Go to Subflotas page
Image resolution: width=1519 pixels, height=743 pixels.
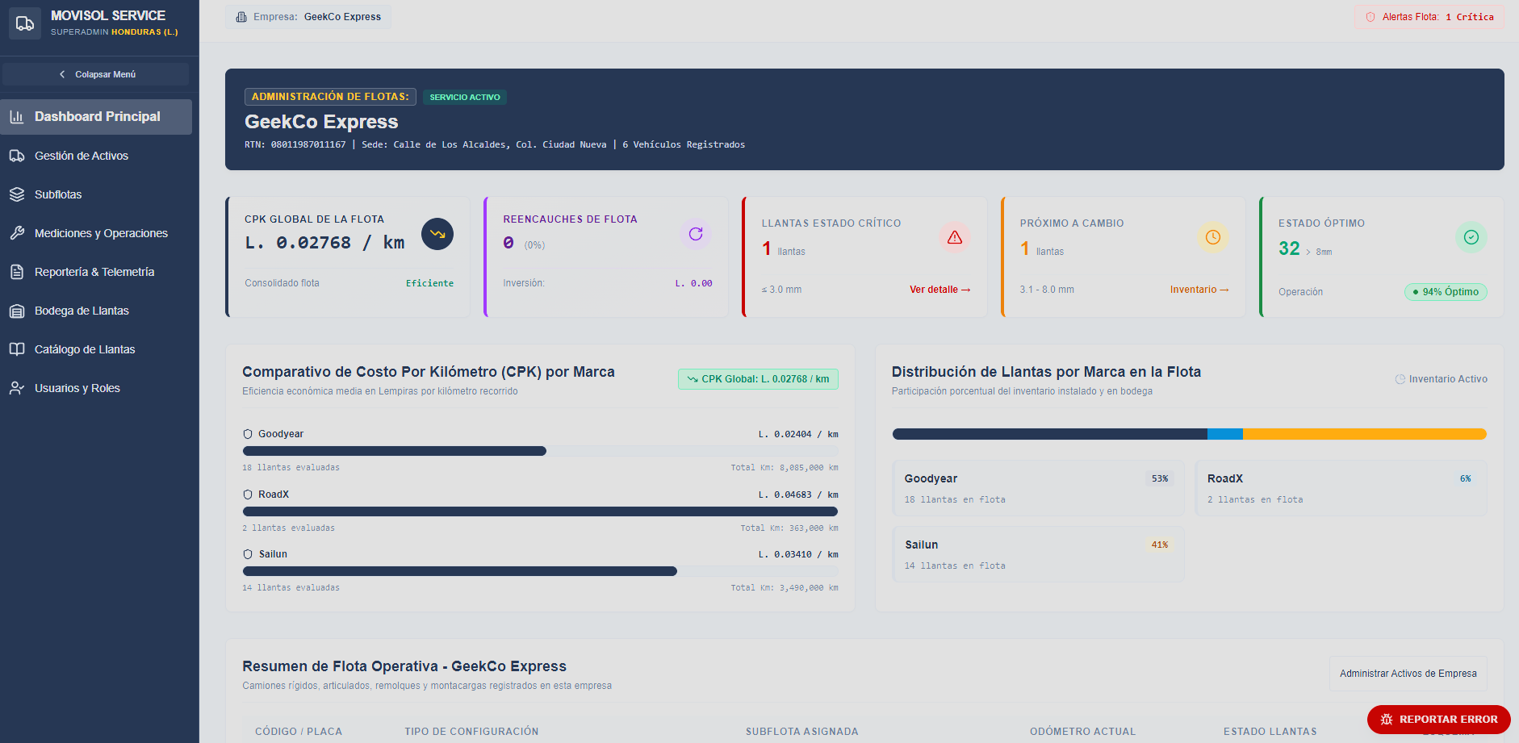click(x=96, y=194)
